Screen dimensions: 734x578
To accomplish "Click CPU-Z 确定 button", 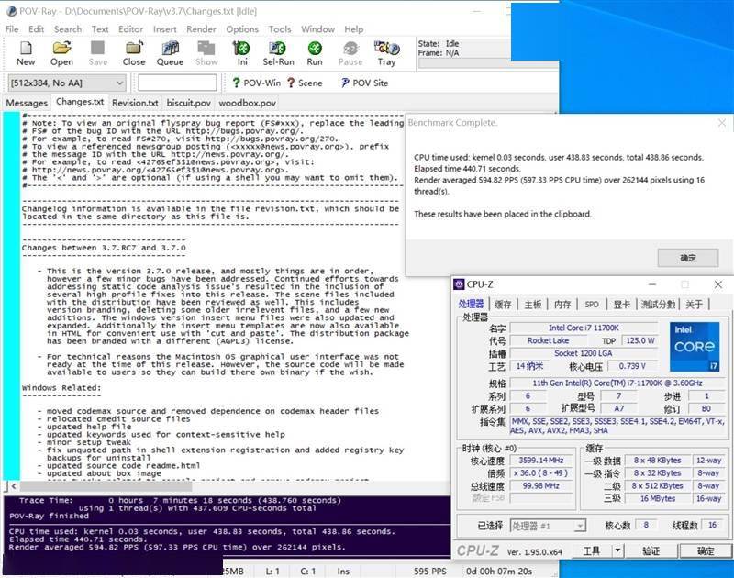I will pyautogui.click(x=706, y=550).
